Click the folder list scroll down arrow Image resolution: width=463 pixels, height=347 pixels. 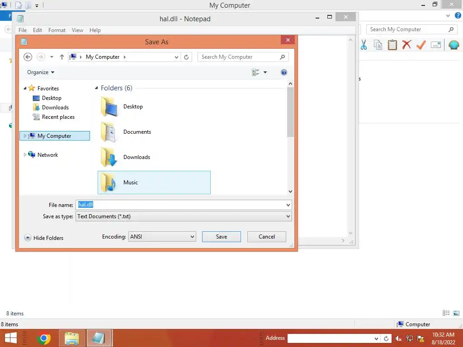click(291, 192)
